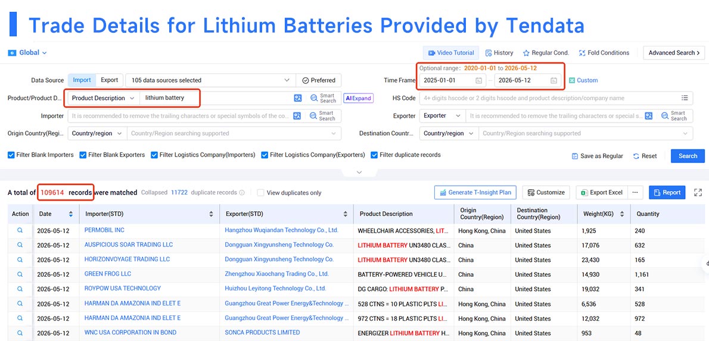
Task: Open the end date calendar icon for 2026-05-12
Action: (553, 80)
